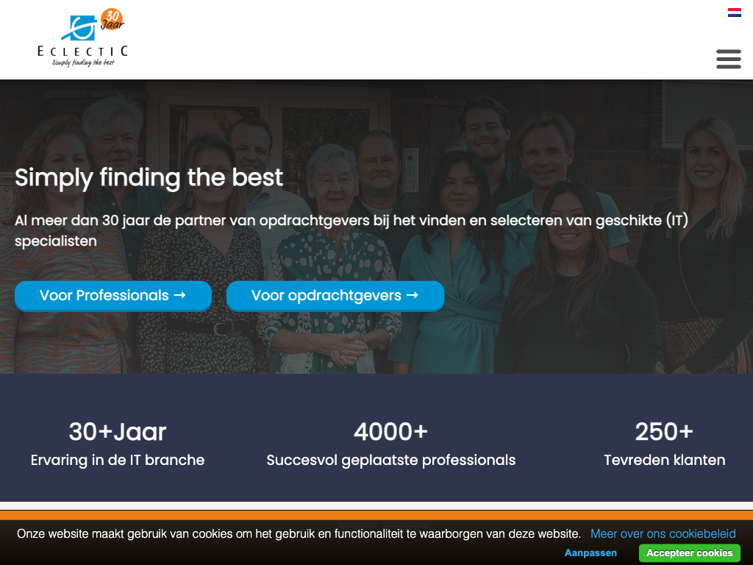Click the Ervaring in de IT branche text
This screenshot has height=565, width=753.
coord(118,460)
